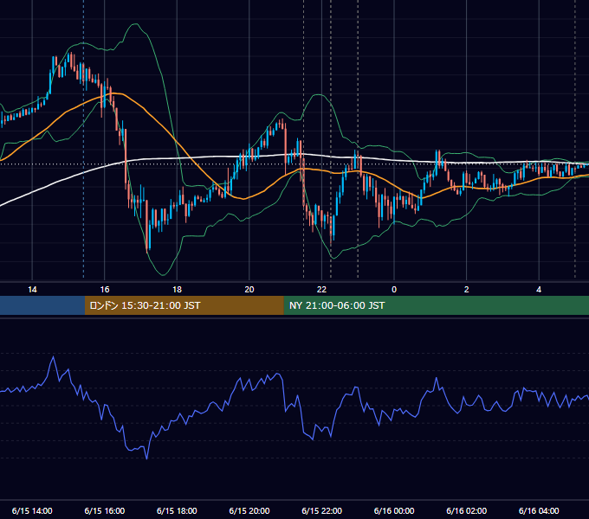Click the 6/15 18:00 date label

click(177, 510)
